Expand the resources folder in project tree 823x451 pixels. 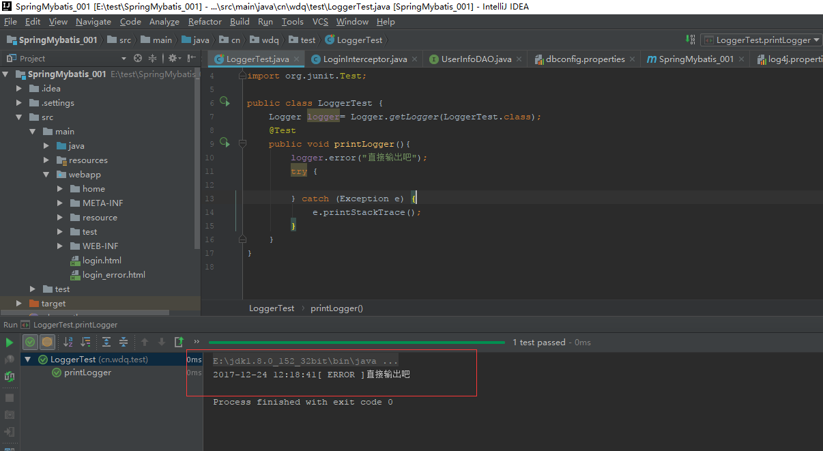pyautogui.click(x=46, y=160)
